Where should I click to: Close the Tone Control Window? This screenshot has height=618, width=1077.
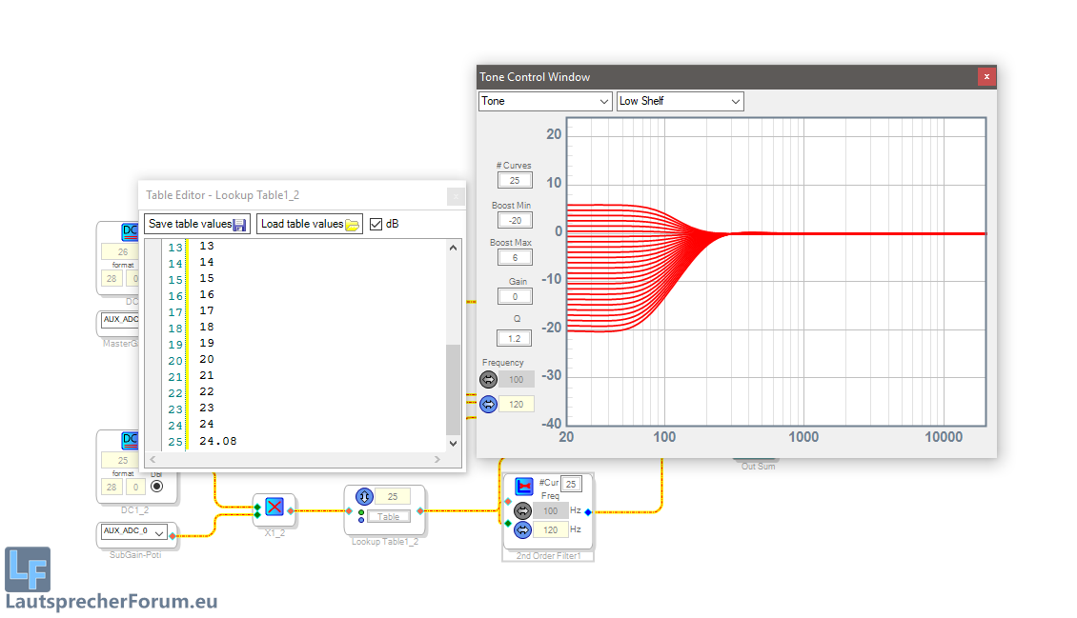point(986,77)
